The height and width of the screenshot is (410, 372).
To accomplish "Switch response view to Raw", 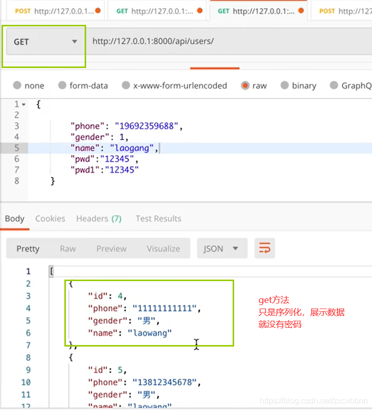I will pyautogui.click(x=68, y=249).
